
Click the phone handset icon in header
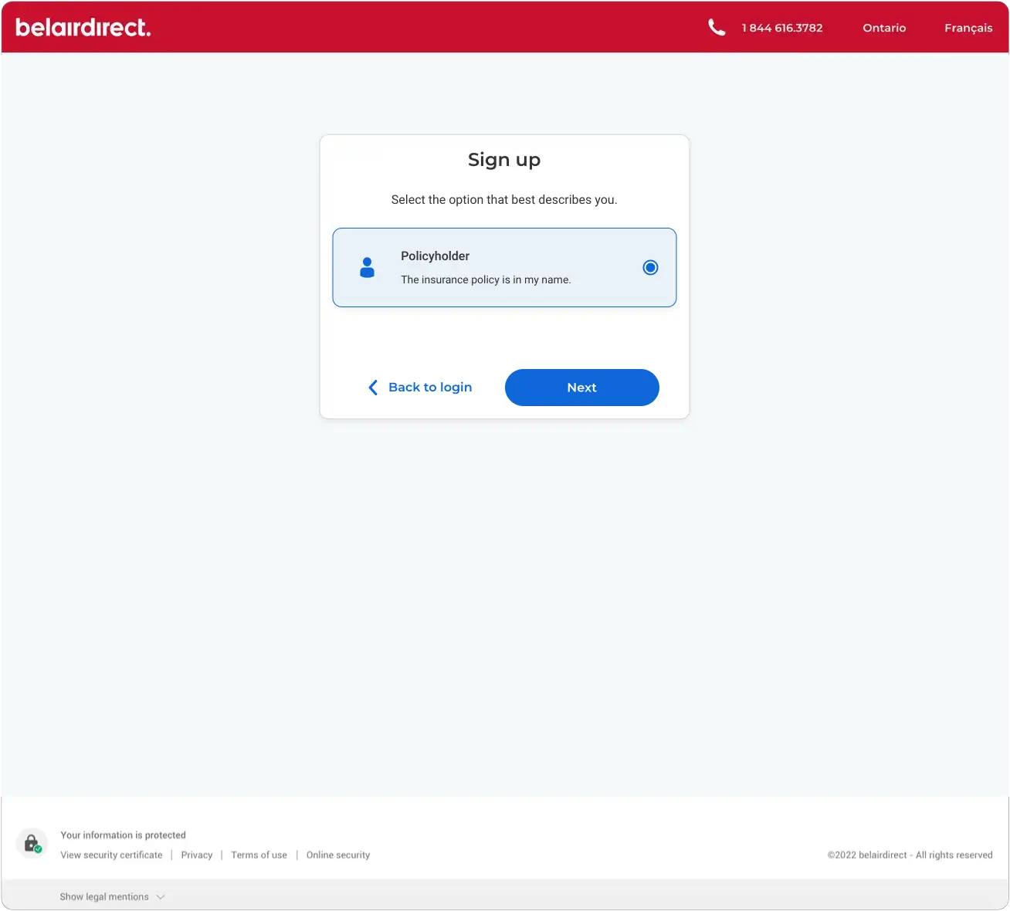click(x=716, y=26)
